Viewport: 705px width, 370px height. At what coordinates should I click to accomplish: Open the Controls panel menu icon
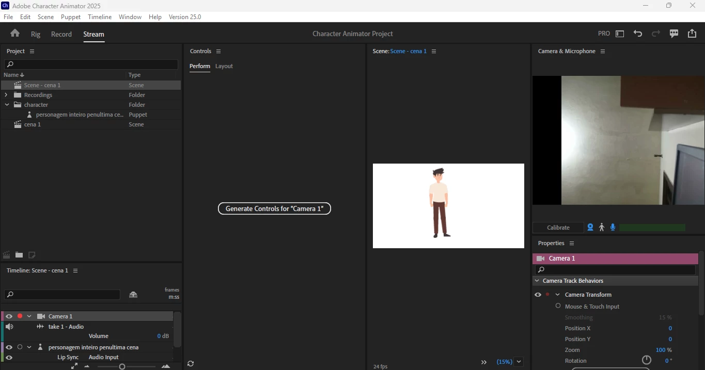coord(218,51)
